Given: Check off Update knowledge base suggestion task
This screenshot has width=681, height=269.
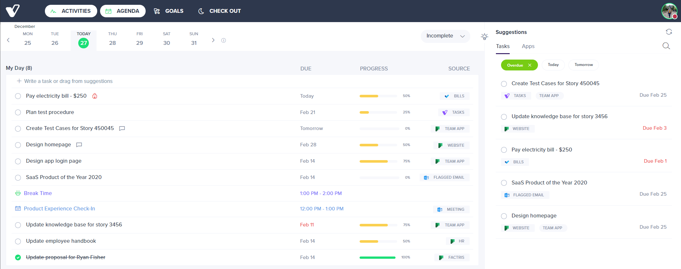Looking at the screenshot, I should pos(504,117).
